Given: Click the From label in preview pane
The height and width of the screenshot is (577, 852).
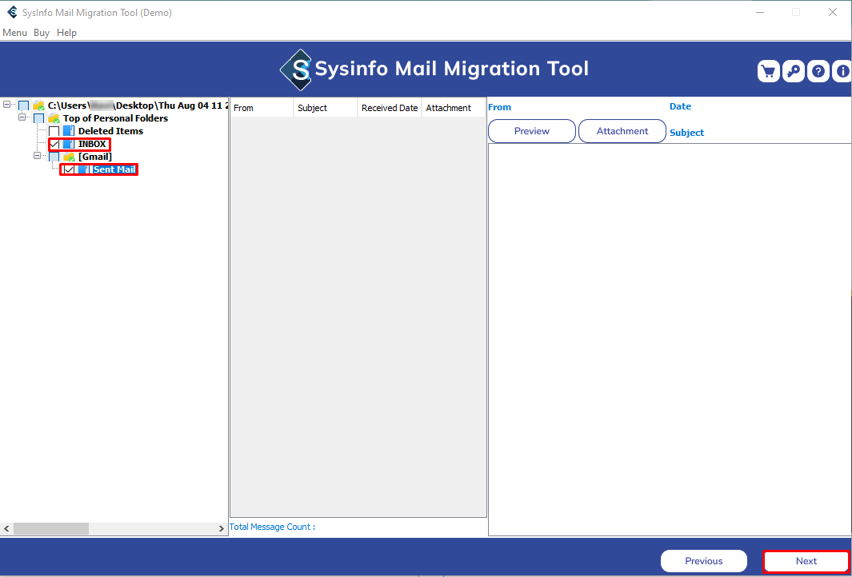Looking at the screenshot, I should coord(500,107).
